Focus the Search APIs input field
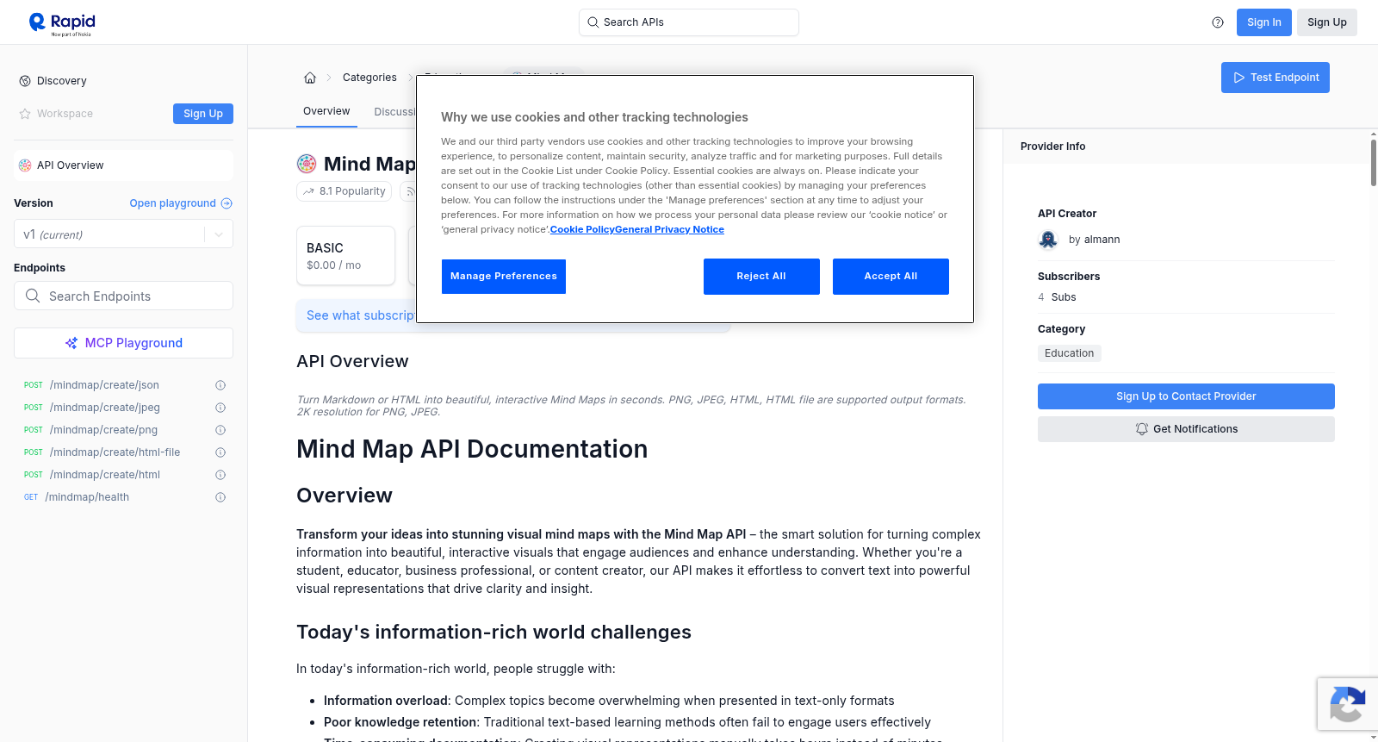The image size is (1378, 742). [689, 22]
